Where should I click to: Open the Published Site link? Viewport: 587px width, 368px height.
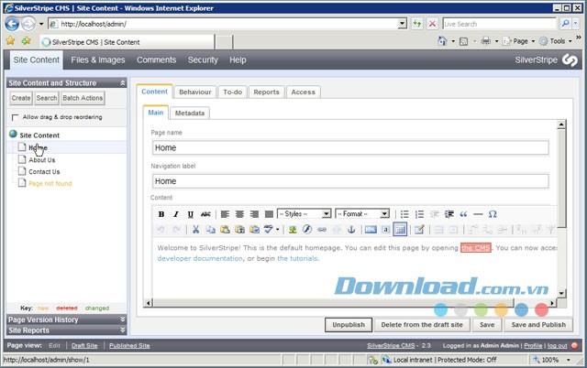(x=130, y=345)
